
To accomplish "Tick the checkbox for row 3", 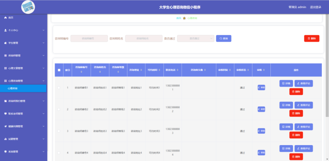I will (x=59, y=131).
